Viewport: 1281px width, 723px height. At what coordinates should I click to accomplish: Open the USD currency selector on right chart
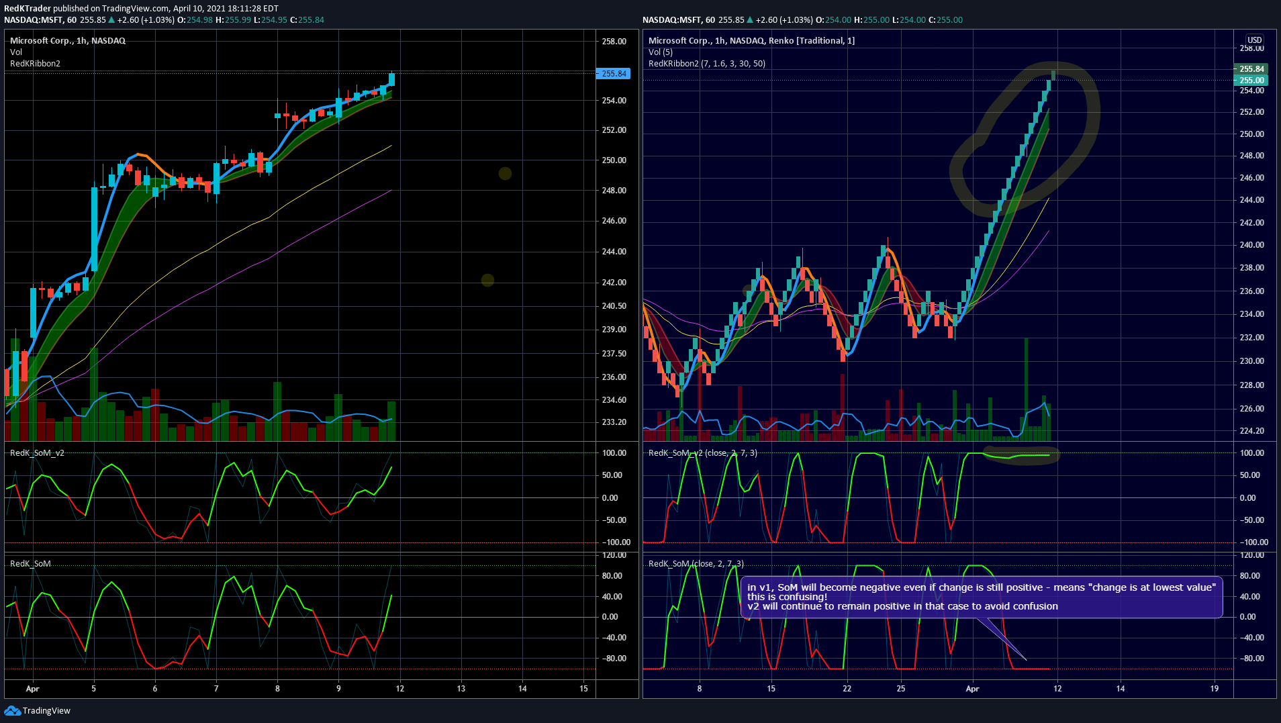pos(1254,40)
